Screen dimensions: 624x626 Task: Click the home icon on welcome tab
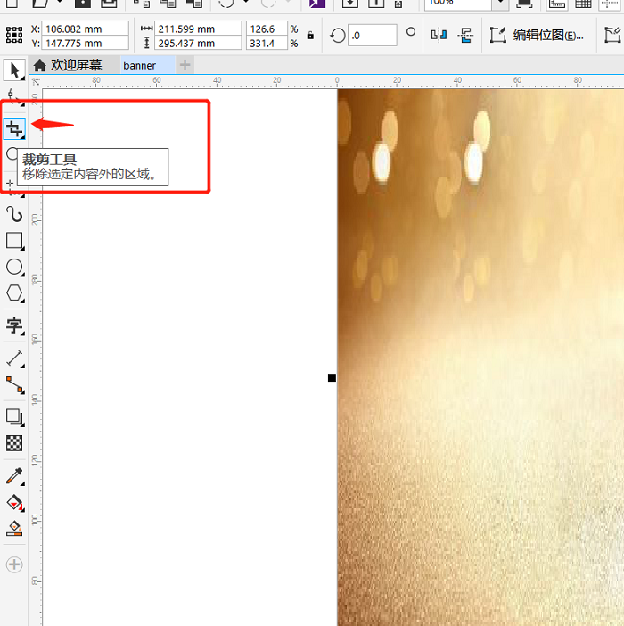coord(39,65)
